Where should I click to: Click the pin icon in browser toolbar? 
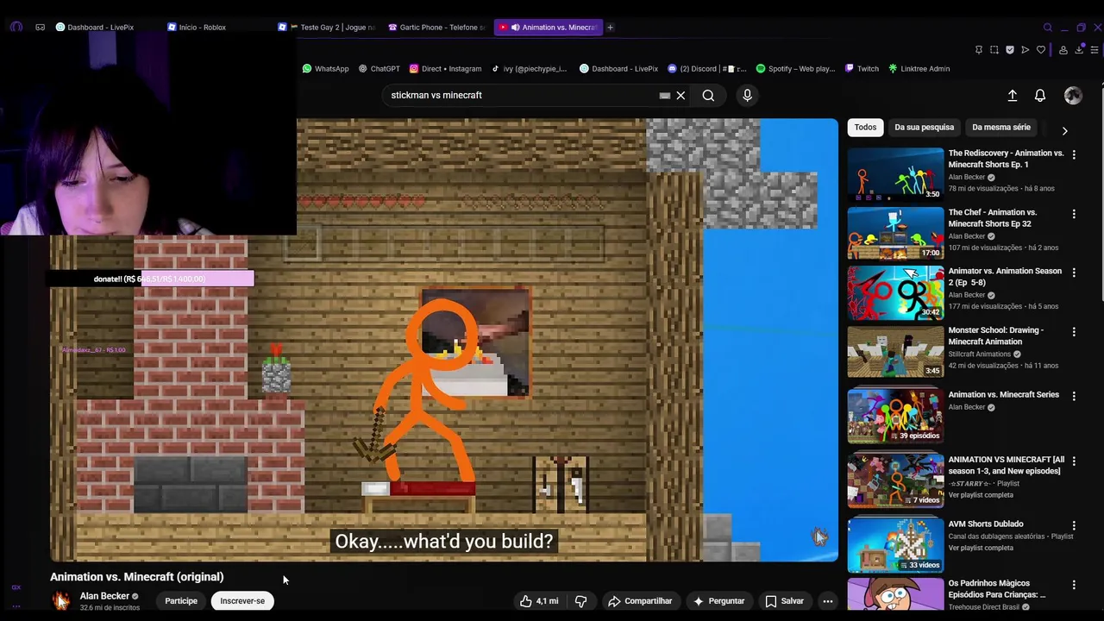pos(979,50)
